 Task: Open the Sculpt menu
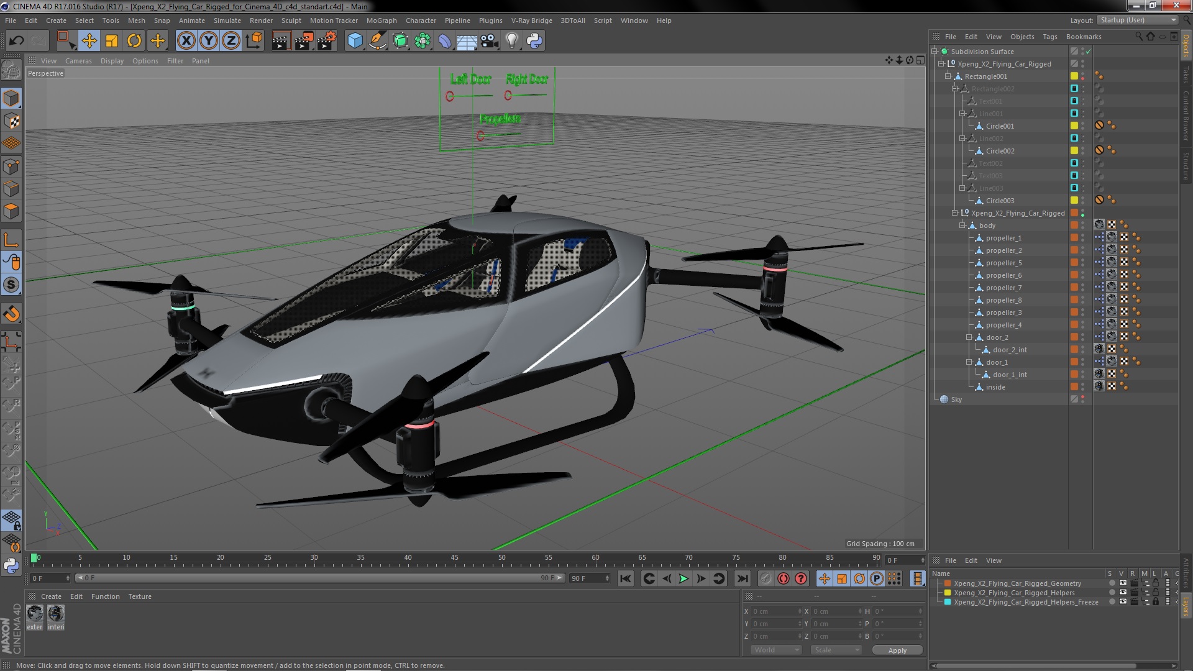click(x=291, y=21)
